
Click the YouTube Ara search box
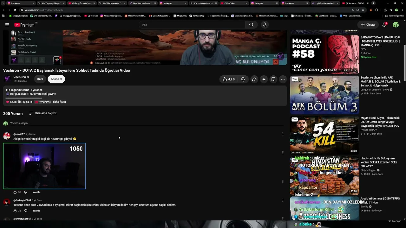click(x=192, y=25)
